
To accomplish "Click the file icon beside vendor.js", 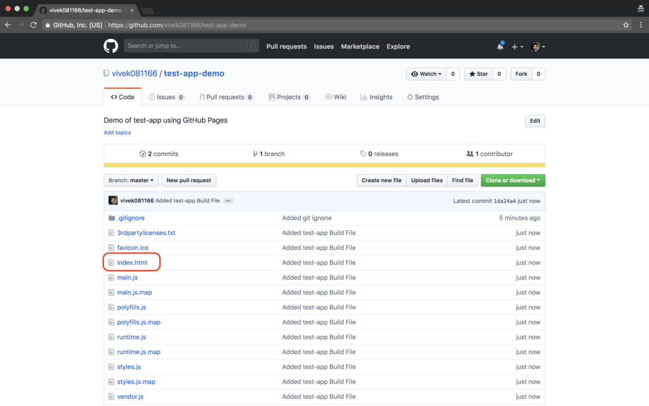I will click(111, 397).
